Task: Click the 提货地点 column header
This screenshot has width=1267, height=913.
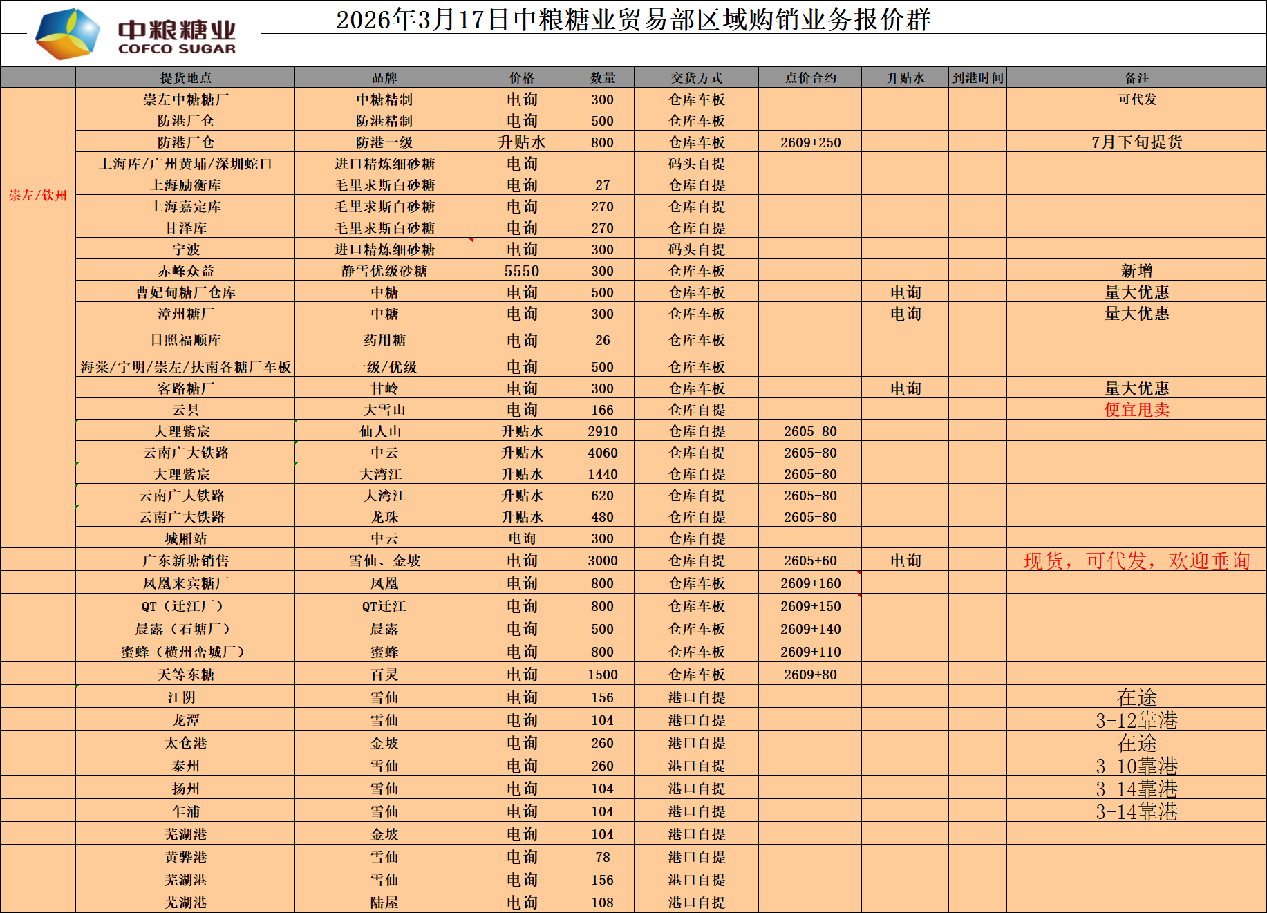Action: tap(185, 77)
